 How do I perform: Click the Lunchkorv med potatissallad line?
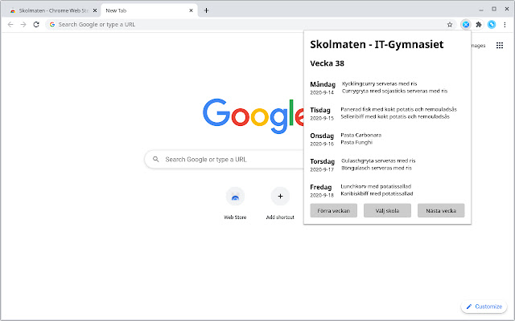376,186
